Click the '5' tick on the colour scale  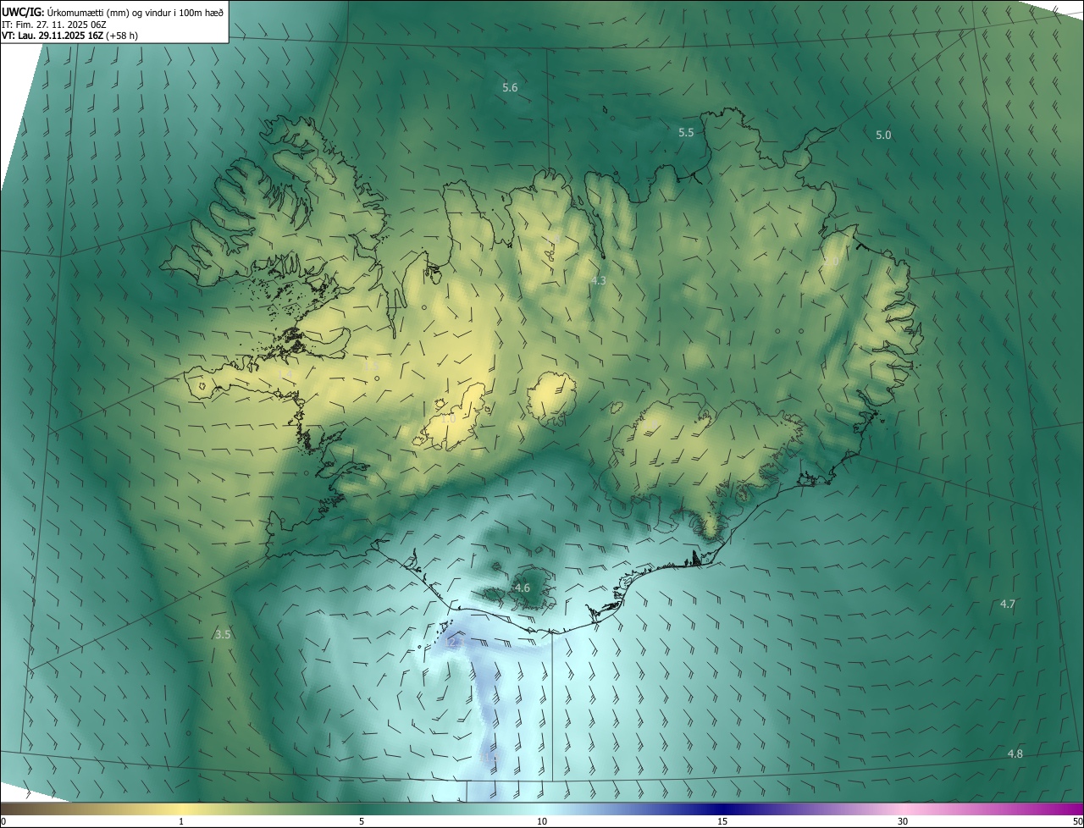tap(362, 822)
